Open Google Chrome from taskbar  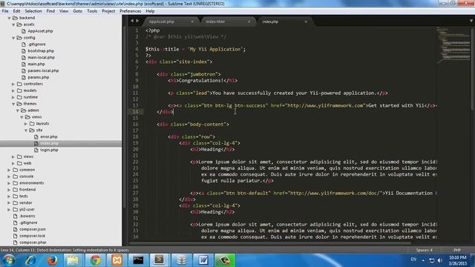tap(95, 260)
